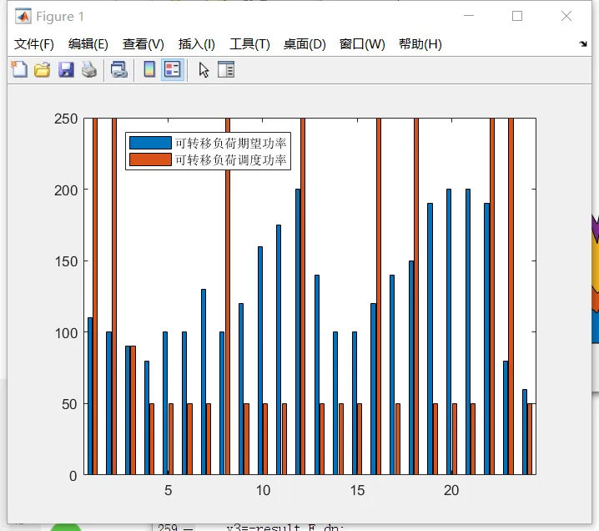Click the x-axis label 5
Screen dimensions: 599x531
click(168, 490)
